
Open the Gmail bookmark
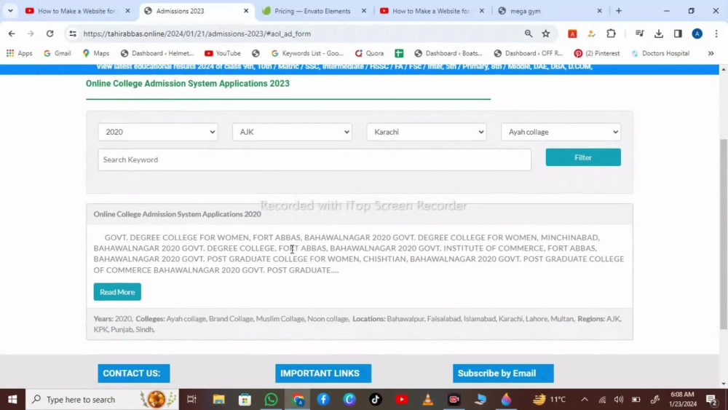click(x=57, y=53)
